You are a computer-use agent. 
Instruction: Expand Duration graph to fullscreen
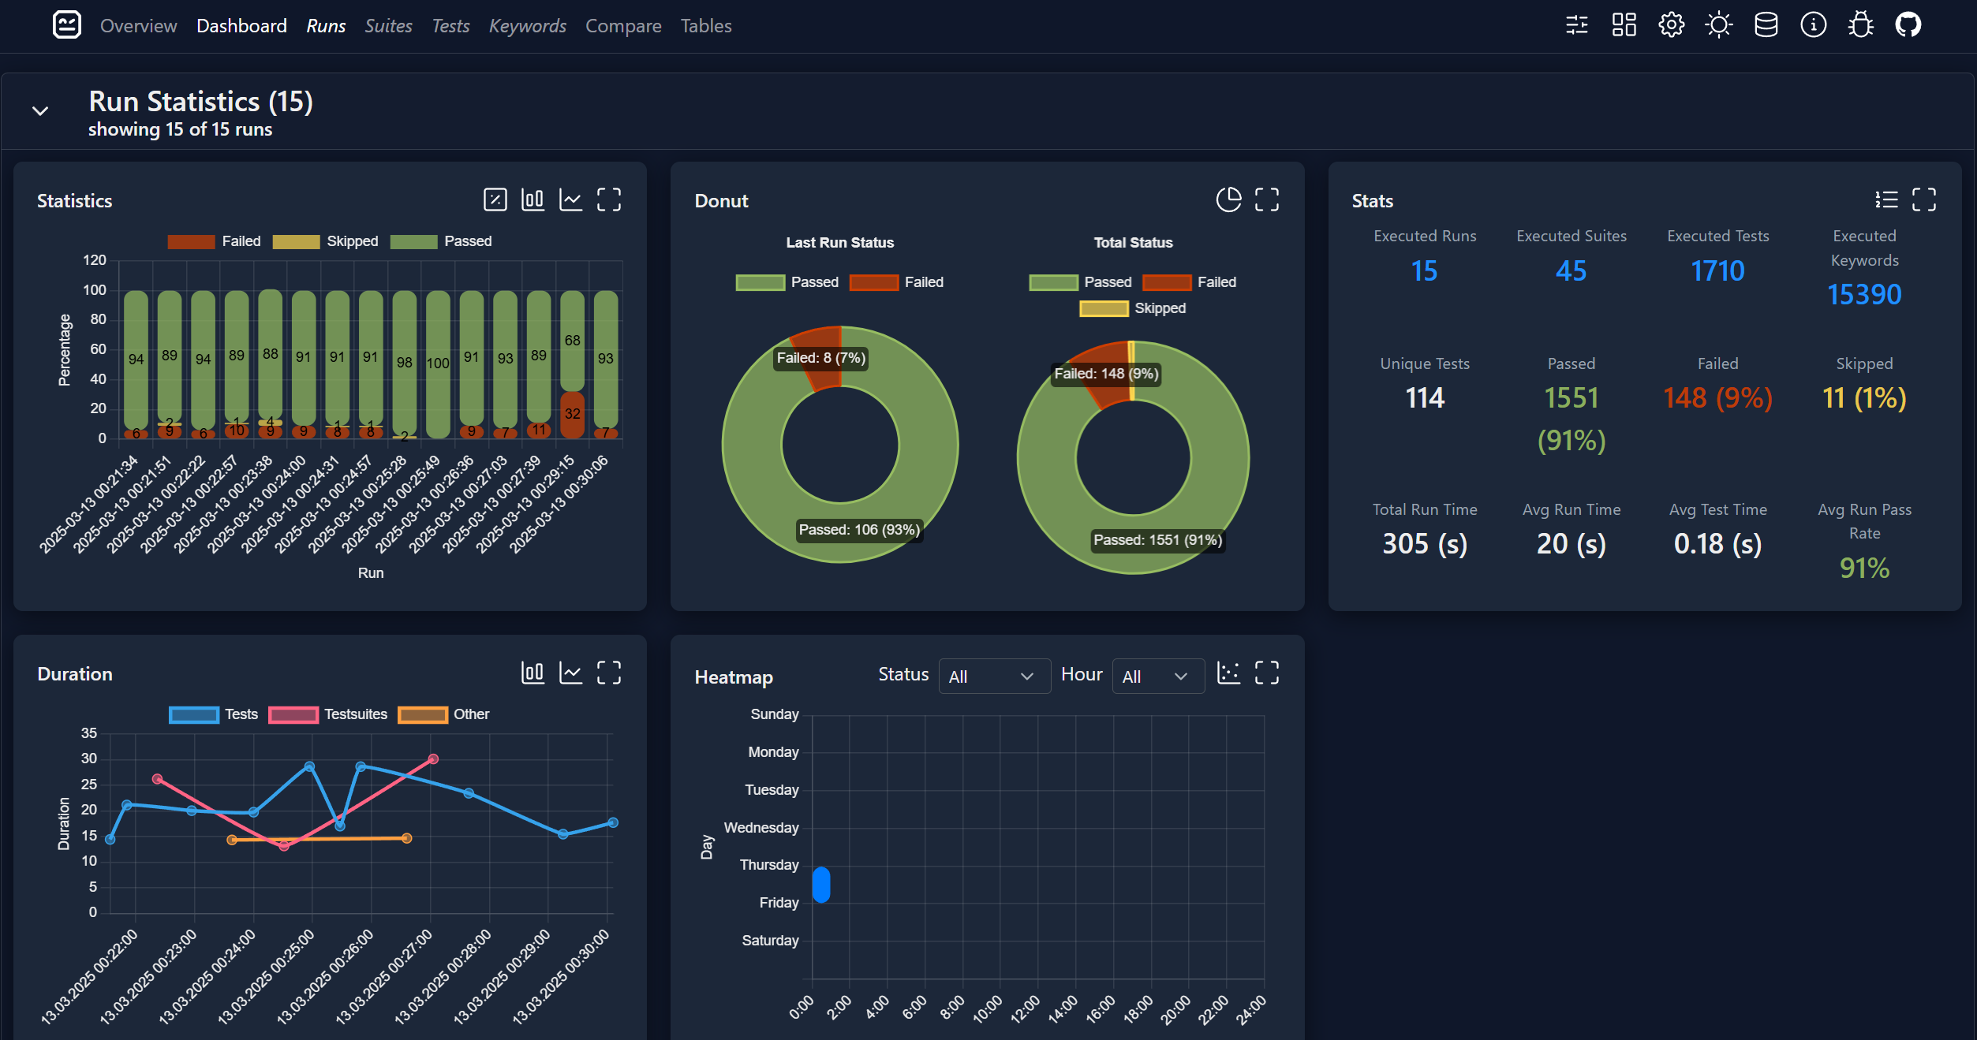click(608, 673)
